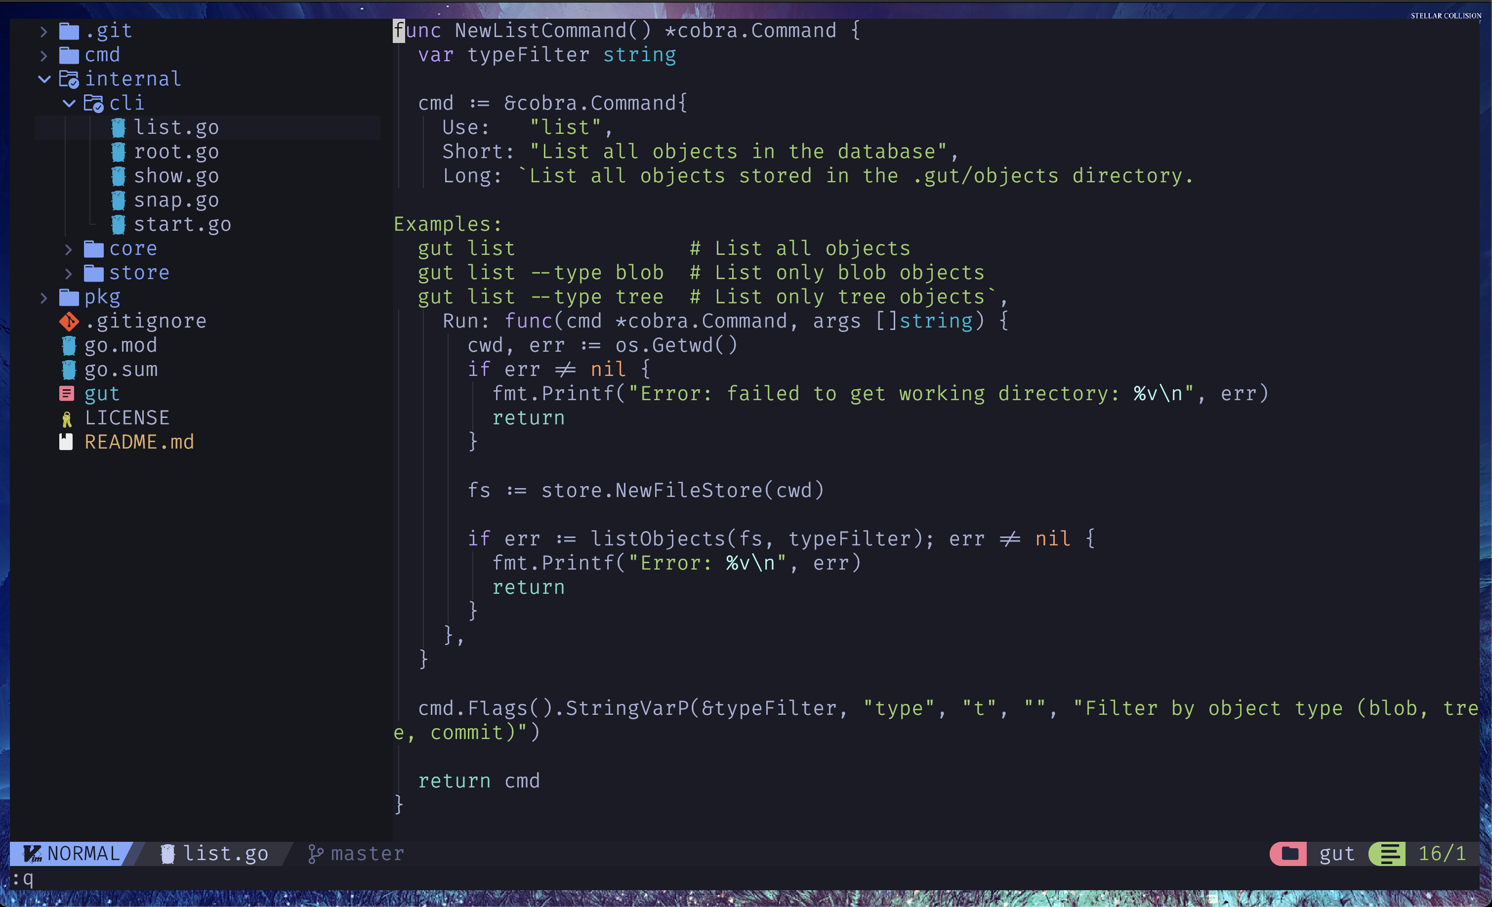Click the markdown icon beside README.md
The height and width of the screenshot is (907, 1492).
pos(66,442)
